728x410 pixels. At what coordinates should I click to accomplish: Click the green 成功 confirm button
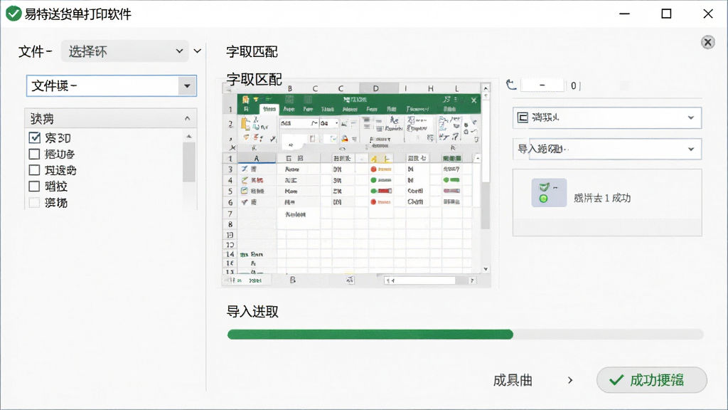pyautogui.click(x=652, y=380)
